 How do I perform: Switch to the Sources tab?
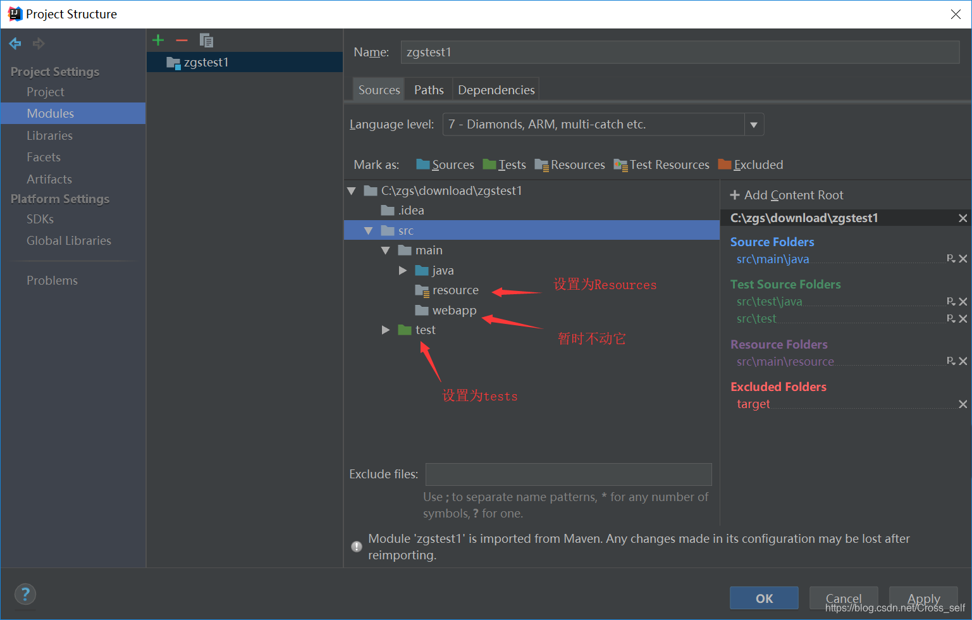tap(379, 90)
